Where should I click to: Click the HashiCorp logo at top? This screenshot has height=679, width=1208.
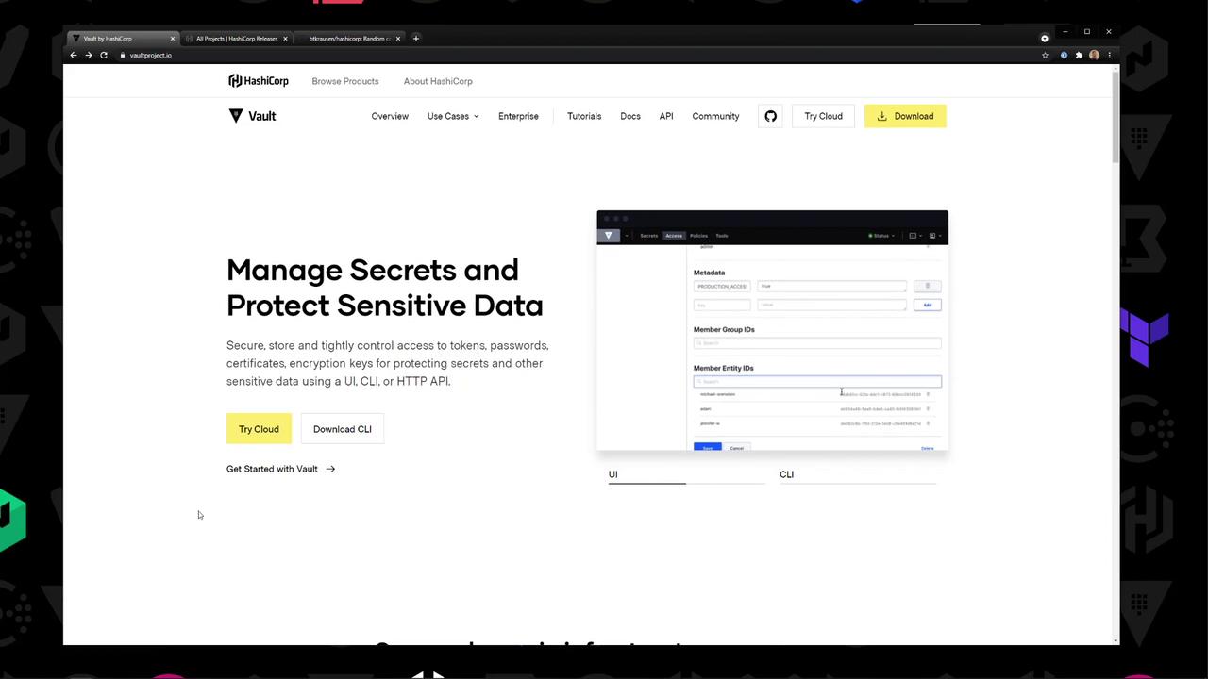tap(259, 81)
